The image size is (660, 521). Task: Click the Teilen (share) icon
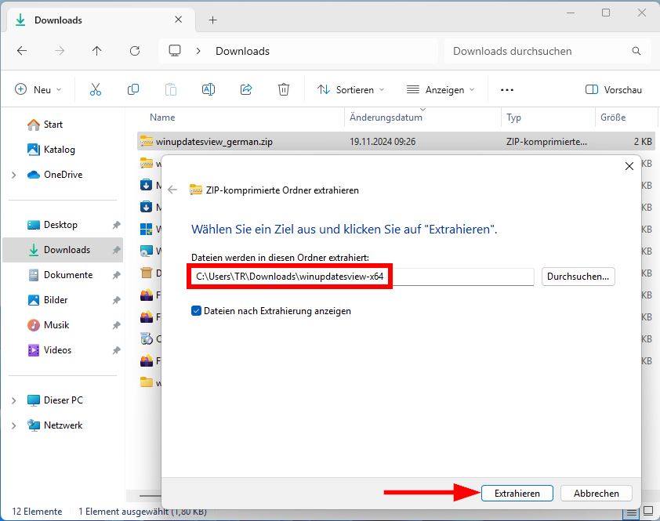[246, 89]
